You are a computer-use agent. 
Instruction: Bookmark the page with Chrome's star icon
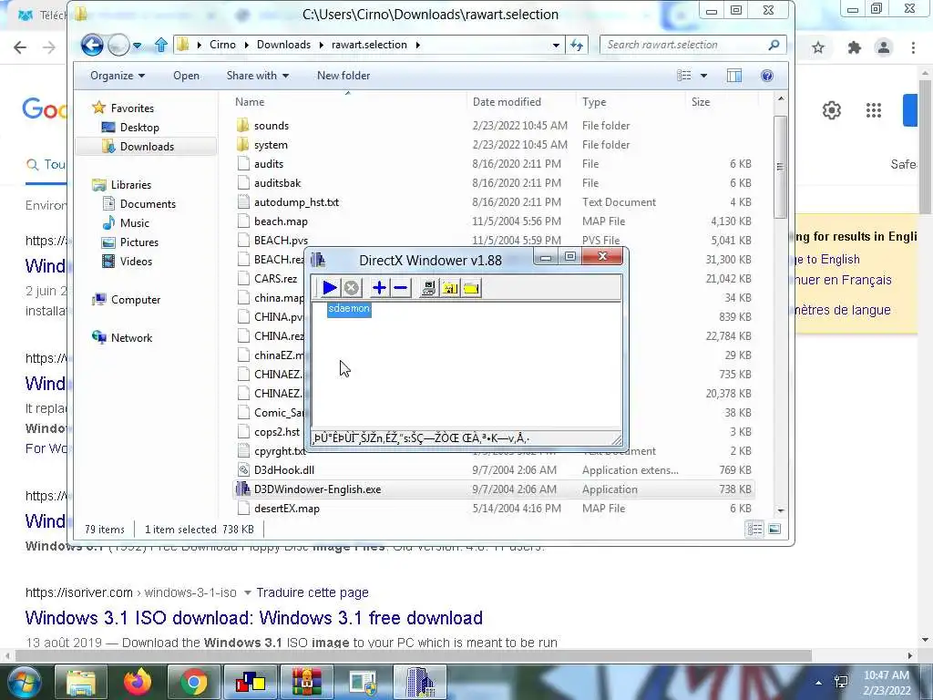818,47
